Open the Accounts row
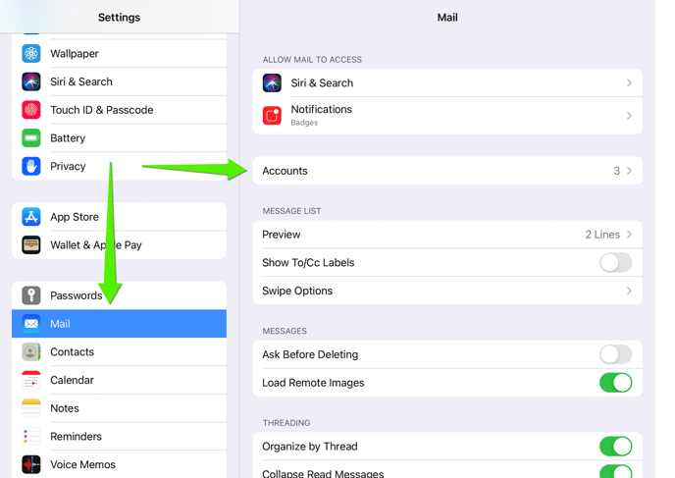 click(447, 171)
